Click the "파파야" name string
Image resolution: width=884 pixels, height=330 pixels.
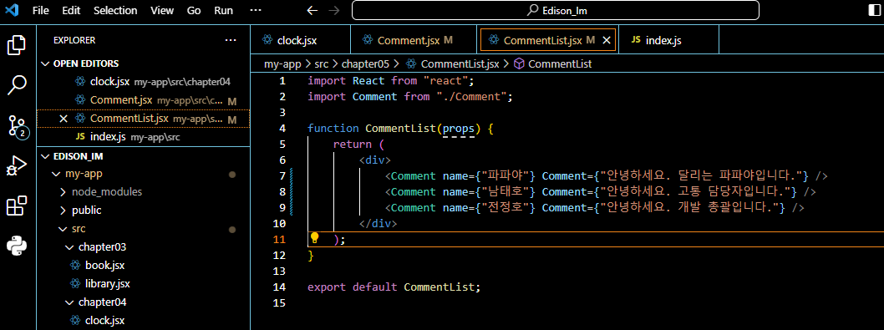point(506,176)
